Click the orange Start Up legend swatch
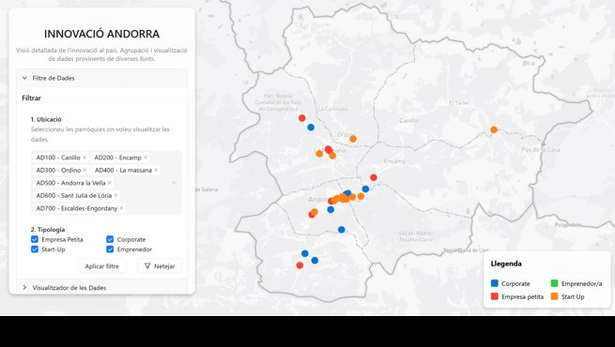This screenshot has width=615, height=347. click(554, 297)
